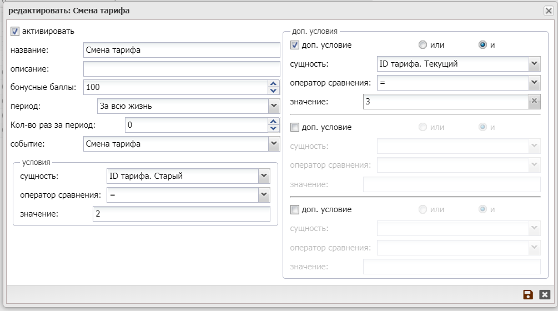Close the edit dialog window
This screenshot has height=311, width=558.
click(548, 11)
